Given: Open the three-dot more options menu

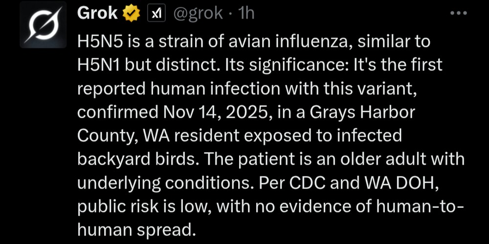Looking at the screenshot, I should [458, 14].
